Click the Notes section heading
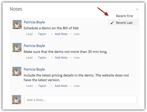This screenshot has width=147, height=112. coord(16,9)
